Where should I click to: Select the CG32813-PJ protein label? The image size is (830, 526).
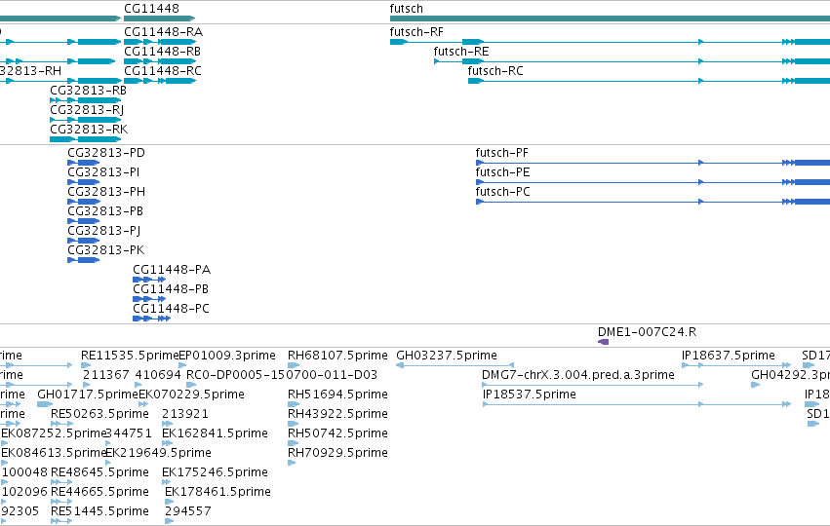(104, 231)
